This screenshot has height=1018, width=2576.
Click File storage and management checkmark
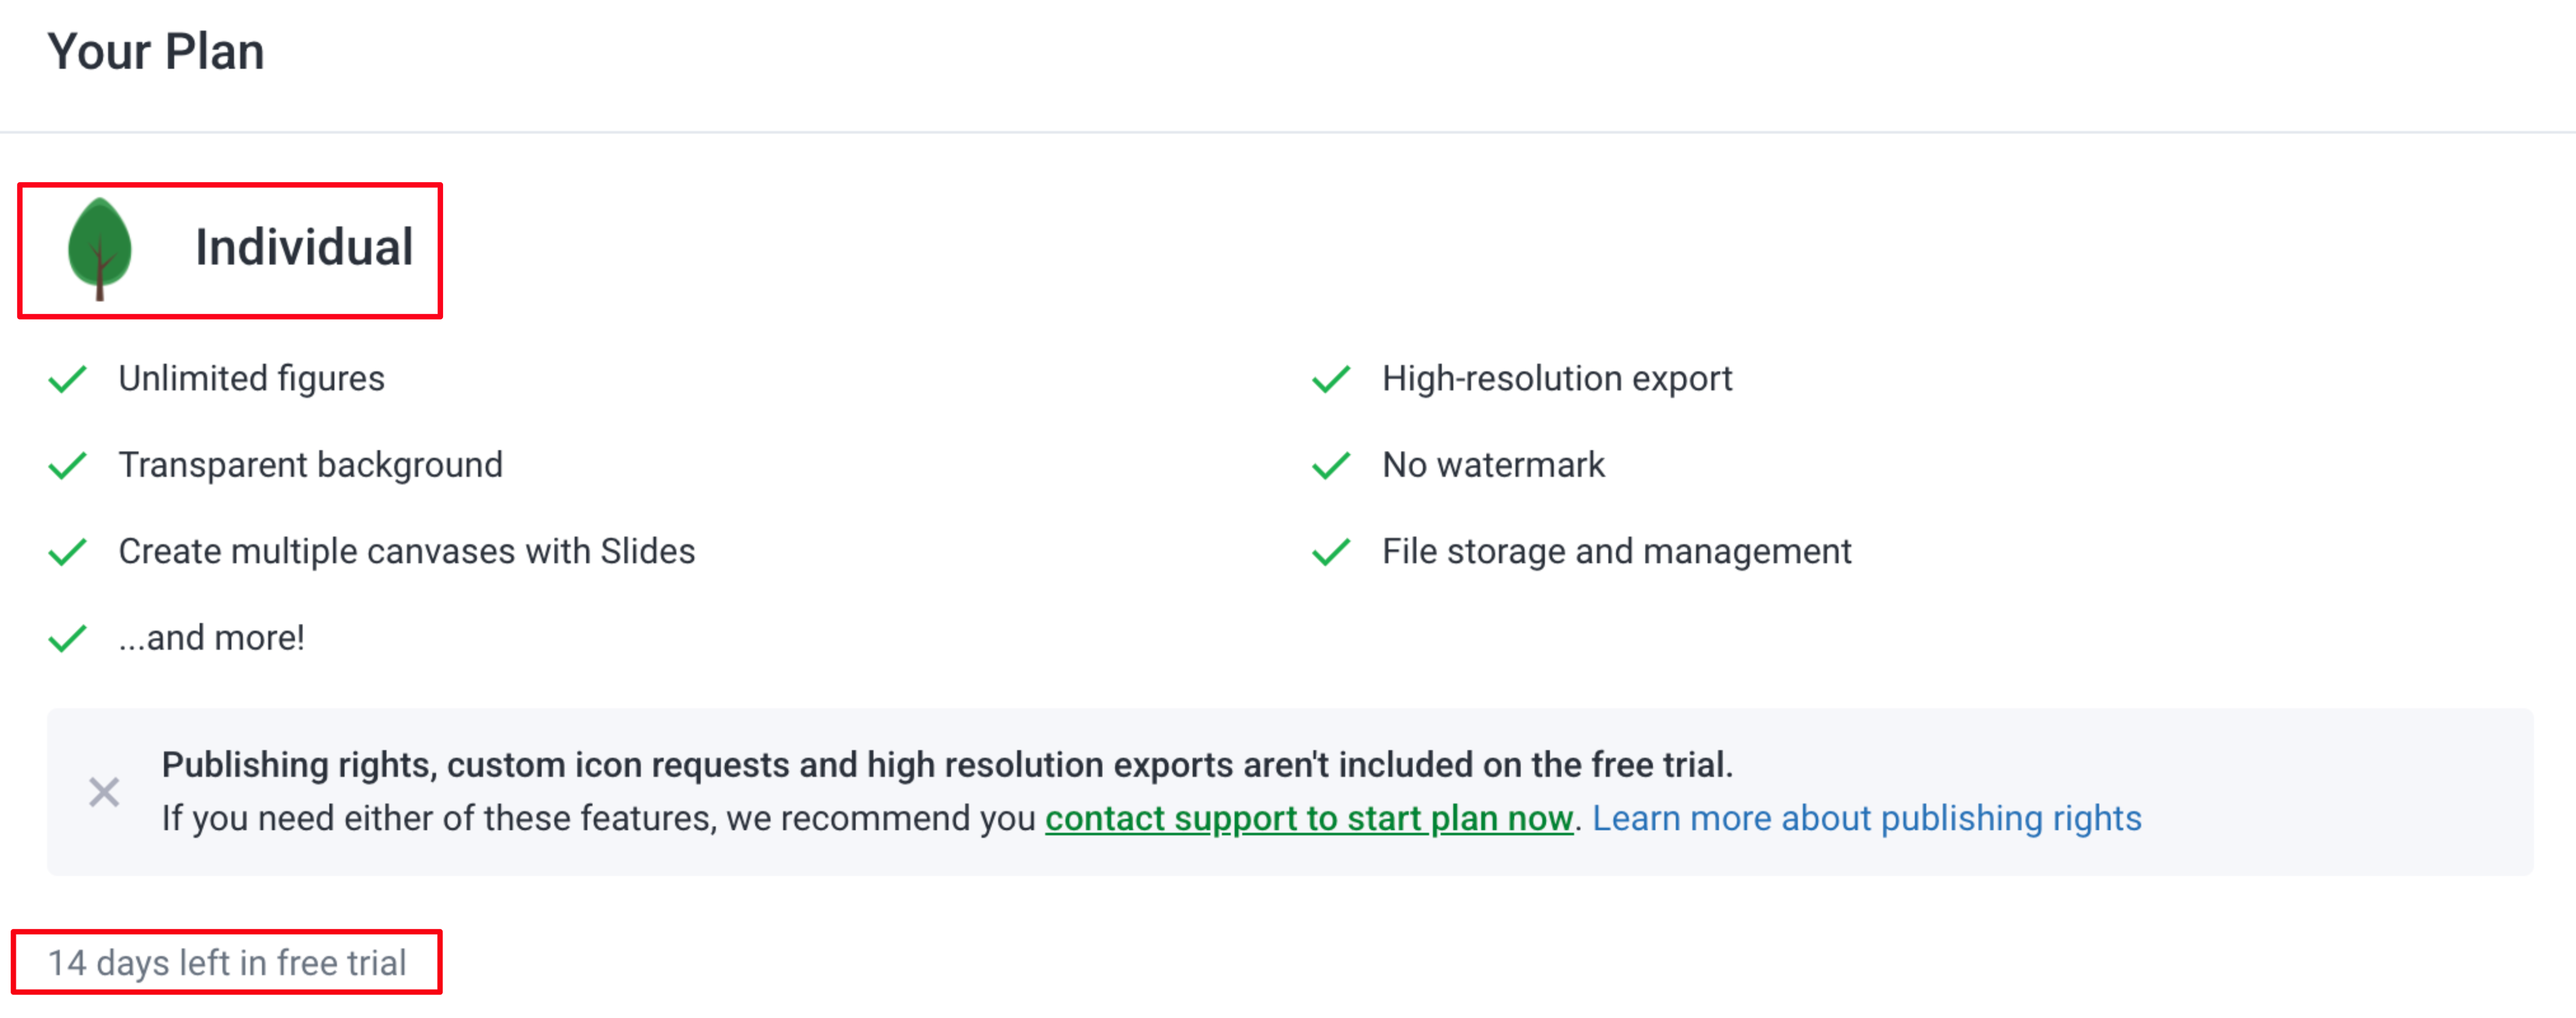(1331, 551)
